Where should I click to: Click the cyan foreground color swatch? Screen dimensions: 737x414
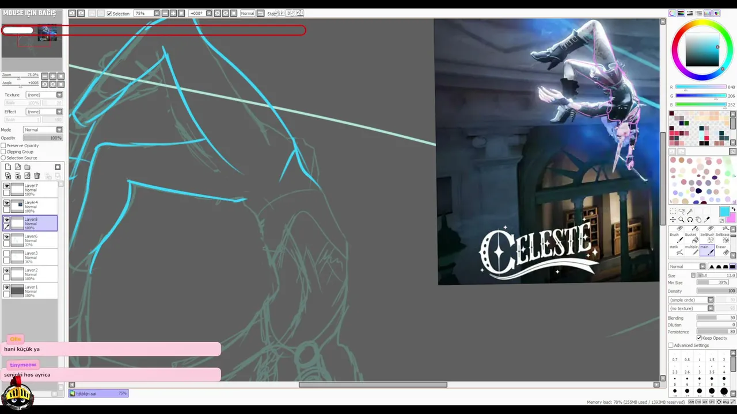(x=724, y=212)
